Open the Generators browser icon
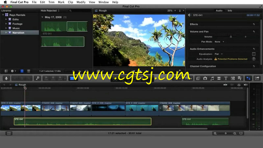 233,78
